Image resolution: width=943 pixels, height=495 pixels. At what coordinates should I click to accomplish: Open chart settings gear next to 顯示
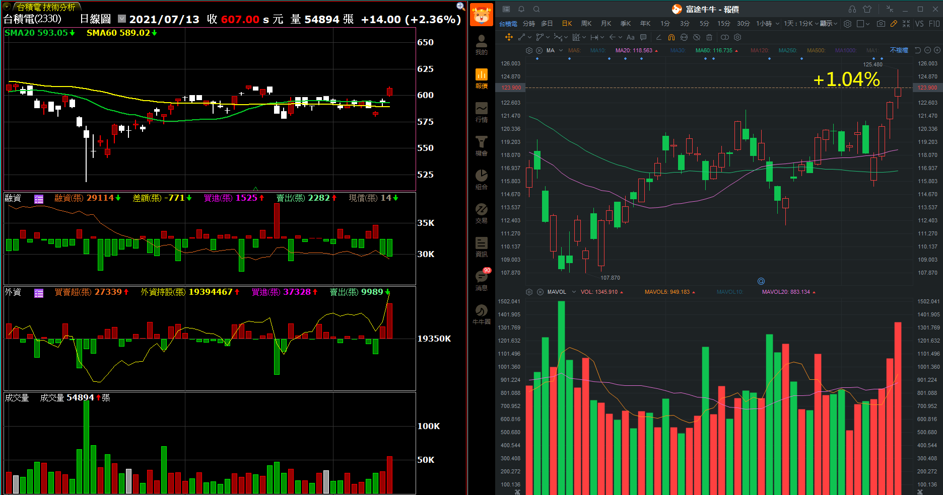click(847, 24)
